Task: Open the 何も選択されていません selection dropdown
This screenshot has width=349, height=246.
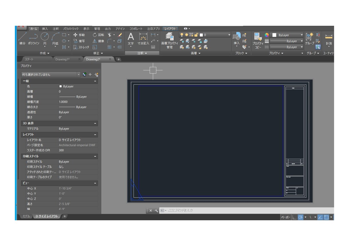Action: [x=51, y=74]
